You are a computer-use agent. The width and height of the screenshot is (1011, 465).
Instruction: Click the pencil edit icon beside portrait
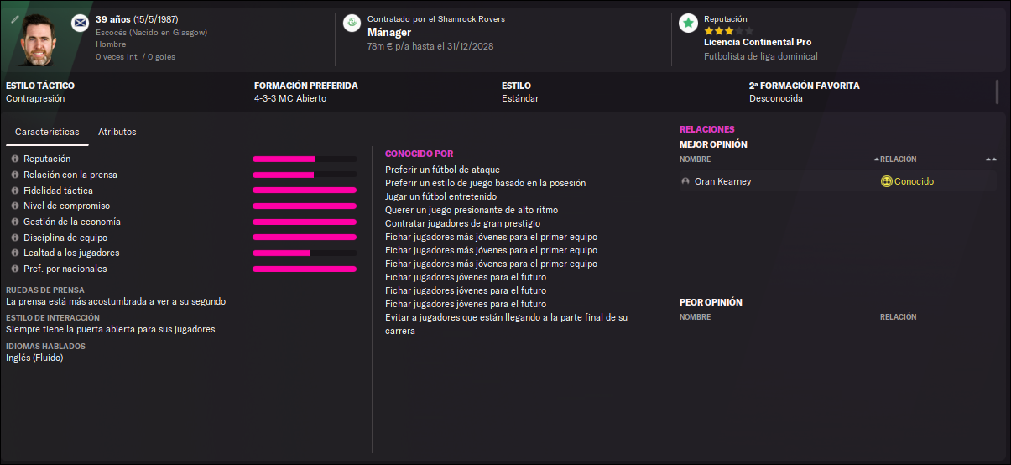pos(14,18)
